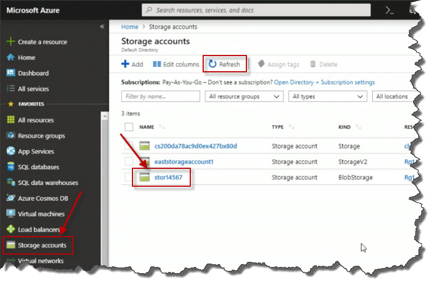Click the Open Directory + Subscription settings link
435x286 pixels.
tap(324, 82)
